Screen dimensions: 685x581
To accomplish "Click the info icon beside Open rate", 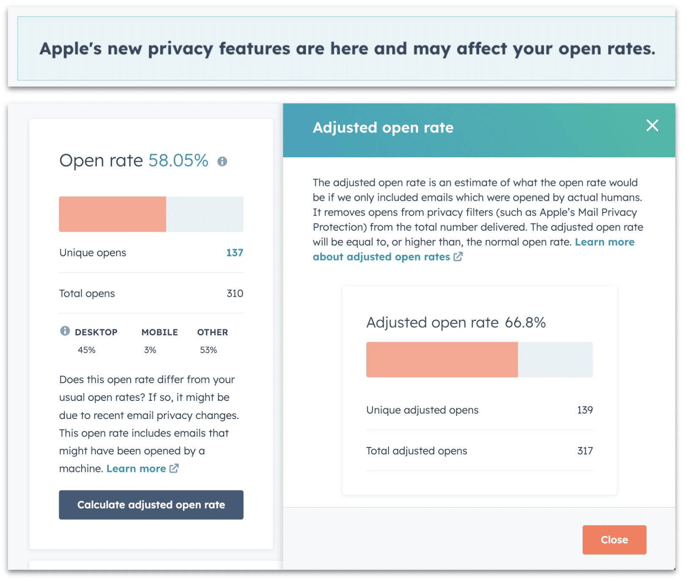I will (223, 161).
